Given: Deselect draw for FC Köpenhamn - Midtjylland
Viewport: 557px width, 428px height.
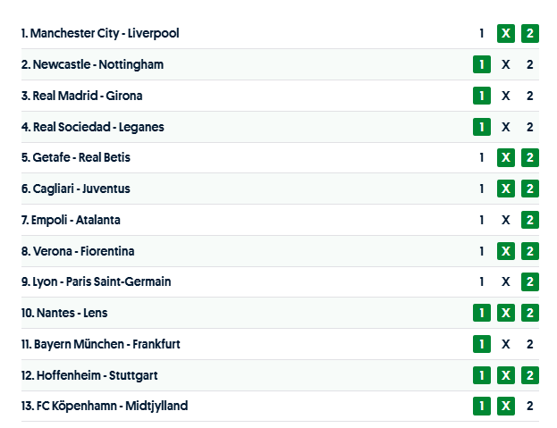Looking at the screenshot, I should coord(506,406).
